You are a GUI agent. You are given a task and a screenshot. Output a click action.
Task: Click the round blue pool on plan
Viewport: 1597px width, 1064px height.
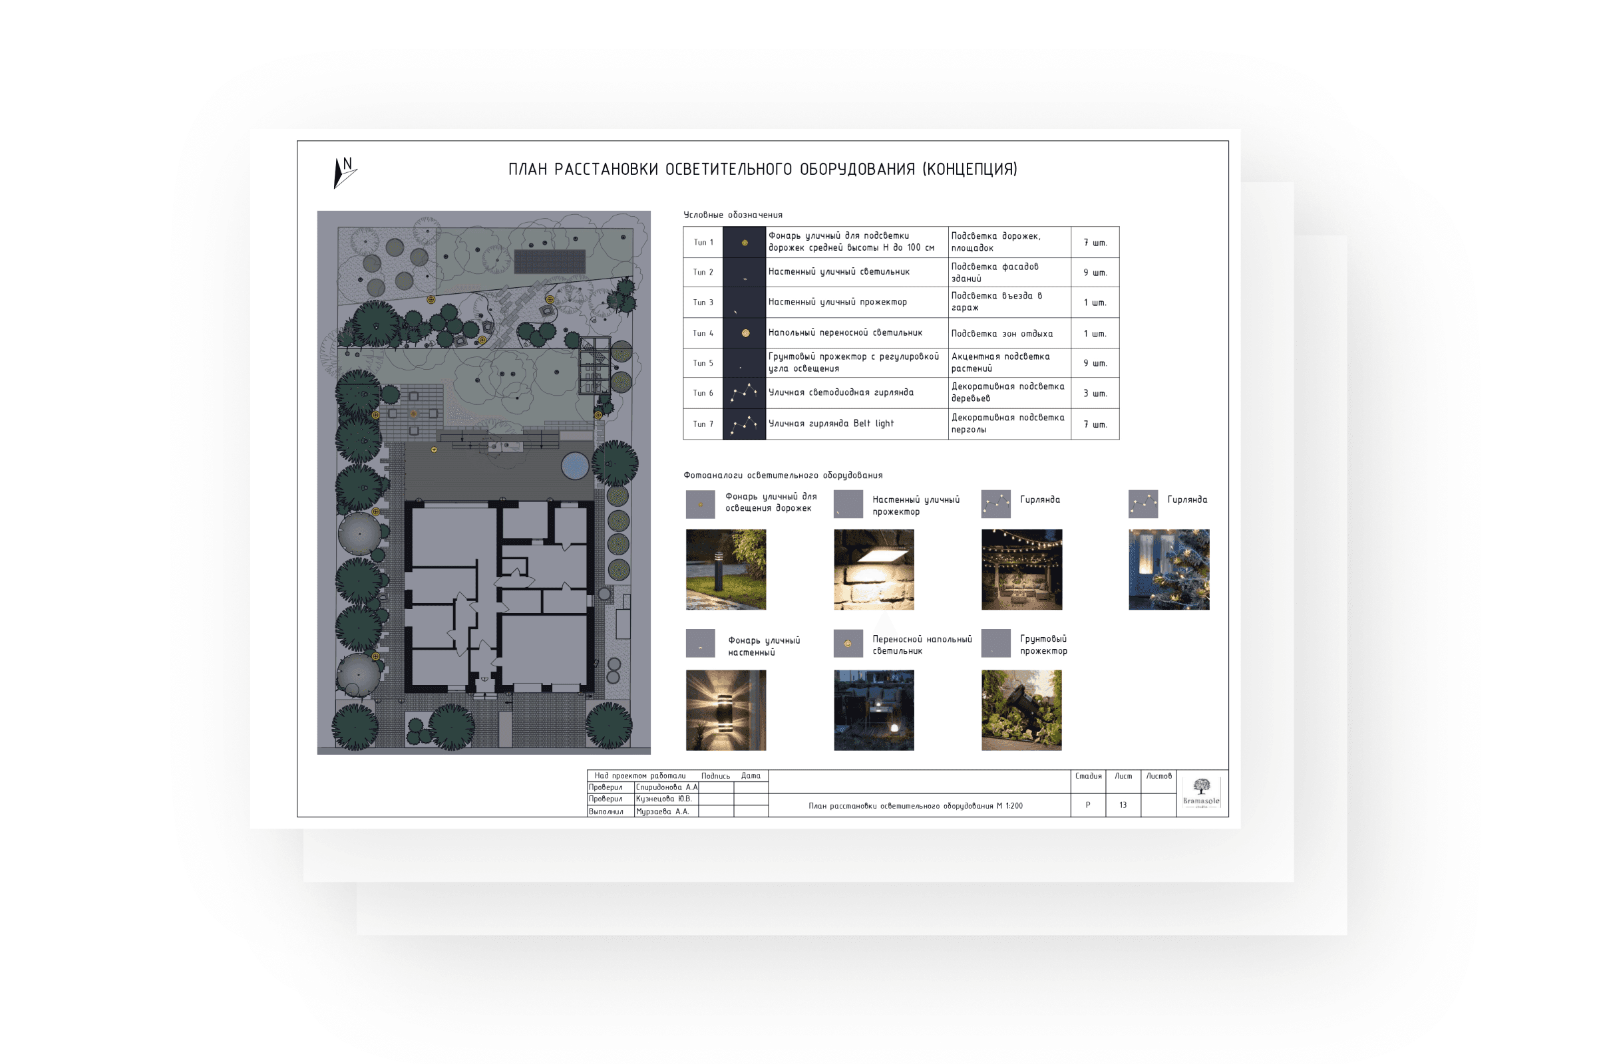tap(574, 466)
